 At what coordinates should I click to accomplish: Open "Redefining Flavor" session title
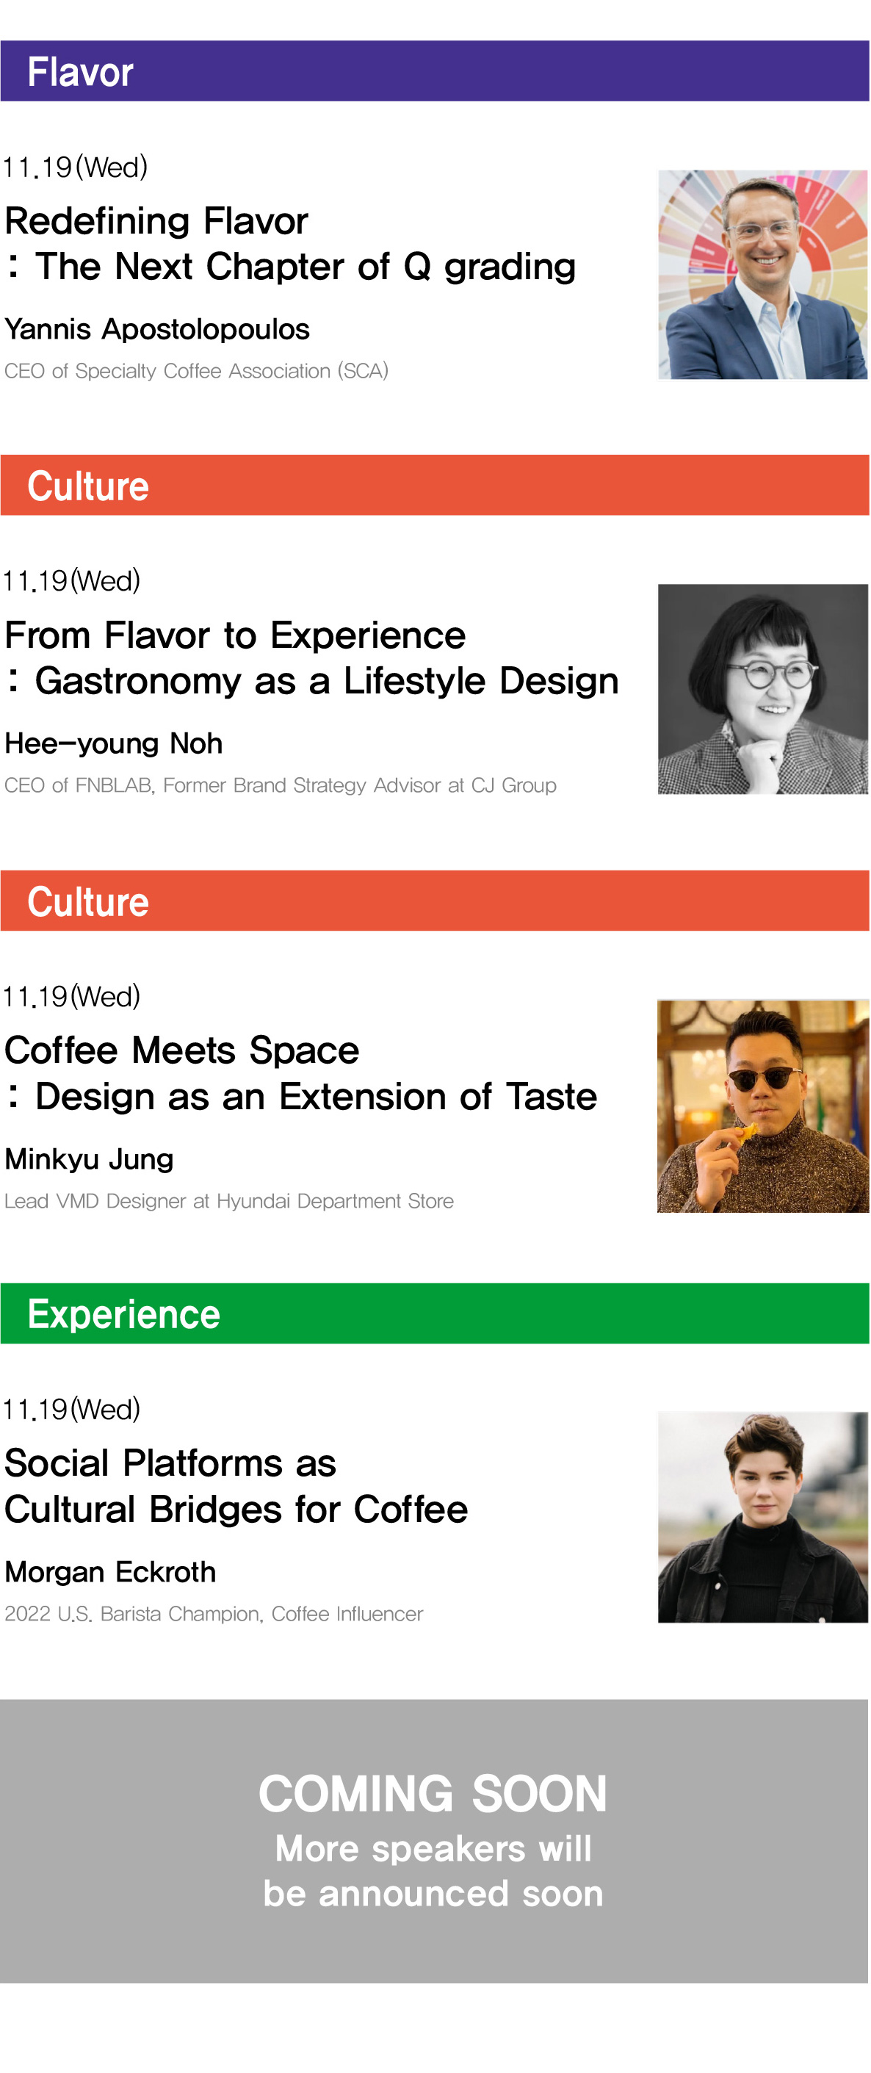point(289,243)
